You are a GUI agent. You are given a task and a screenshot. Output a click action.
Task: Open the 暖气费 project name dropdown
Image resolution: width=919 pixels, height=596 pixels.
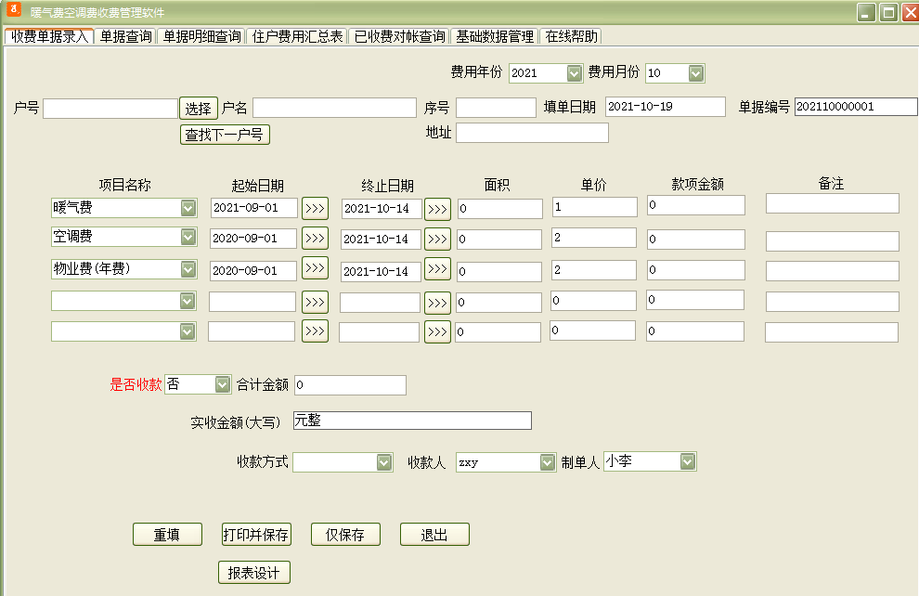click(x=188, y=208)
